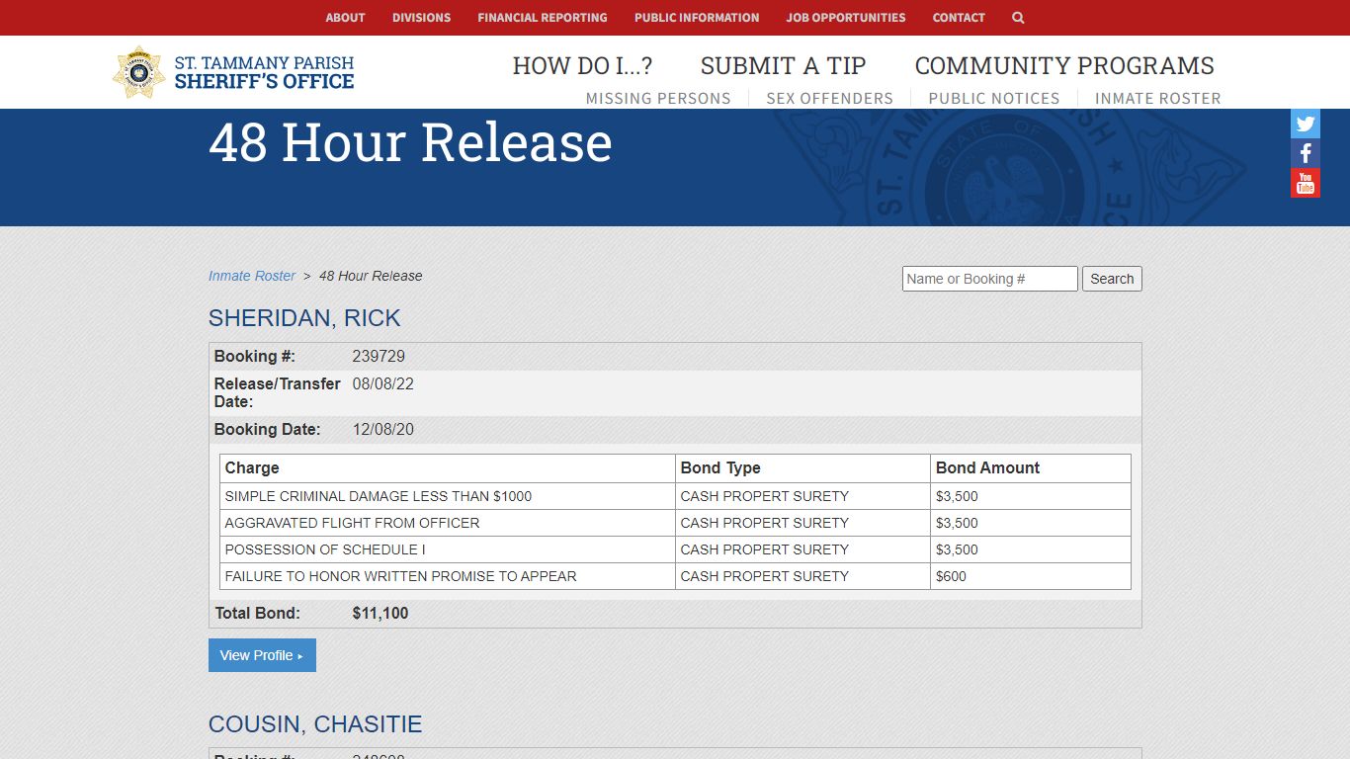This screenshot has width=1350, height=759.
Task: Open the COUSIN, CHASITIE heading
Action: (x=315, y=724)
